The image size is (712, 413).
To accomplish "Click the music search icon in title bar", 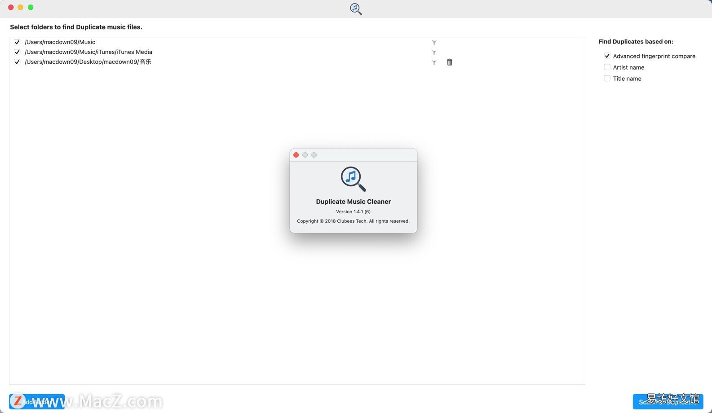I will coord(356,9).
